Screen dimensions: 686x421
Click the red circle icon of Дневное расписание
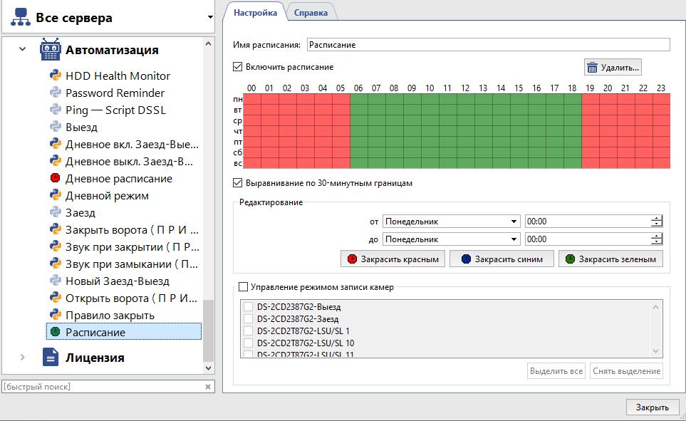[x=55, y=179]
